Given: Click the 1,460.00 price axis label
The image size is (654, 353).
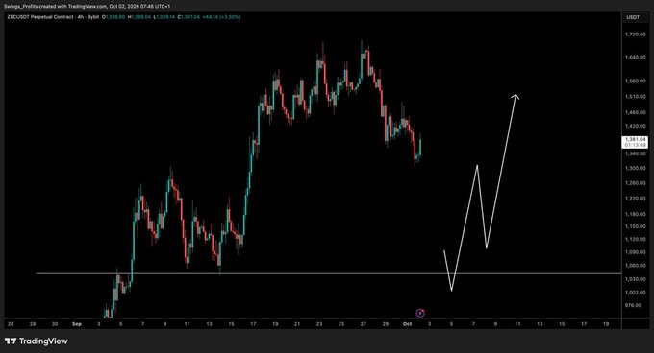Looking at the screenshot, I should 635,112.
